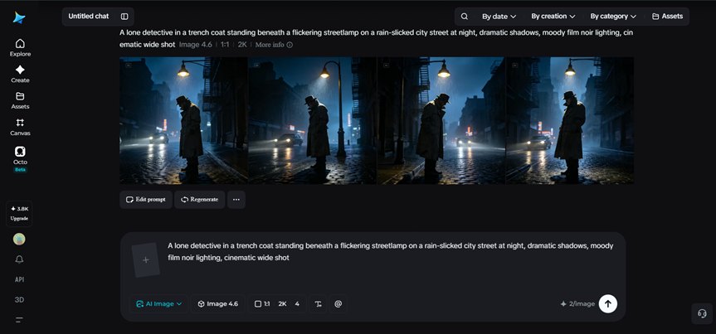This screenshot has height=334, width=716.
Task: Select the Image 4.6 model selector
Action: 217,304
